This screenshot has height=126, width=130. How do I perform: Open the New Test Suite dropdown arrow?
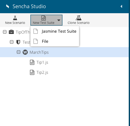(x=59, y=20)
